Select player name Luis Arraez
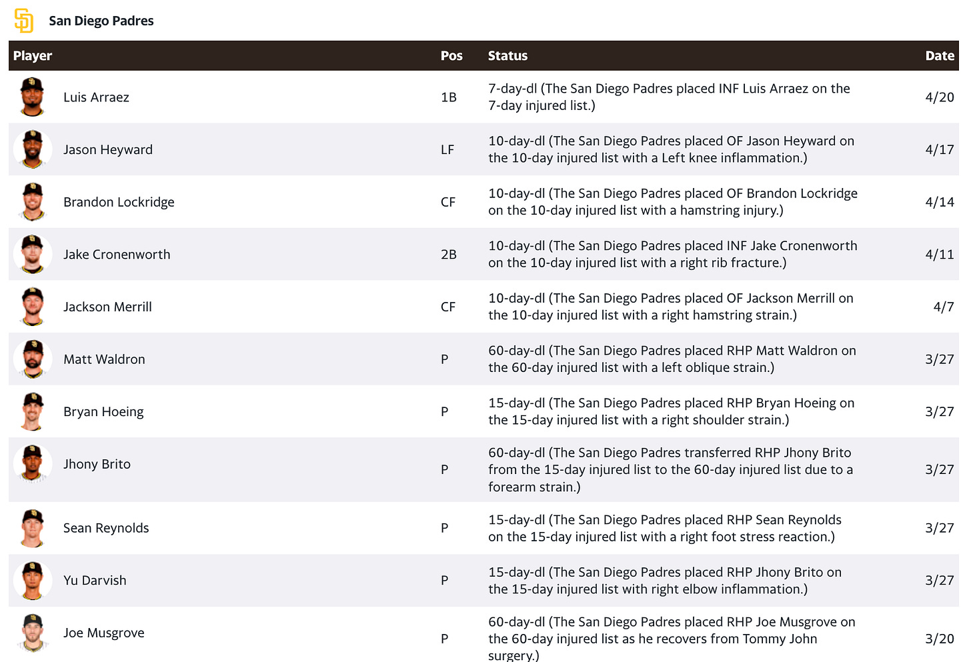The height and width of the screenshot is (662, 971). point(96,97)
